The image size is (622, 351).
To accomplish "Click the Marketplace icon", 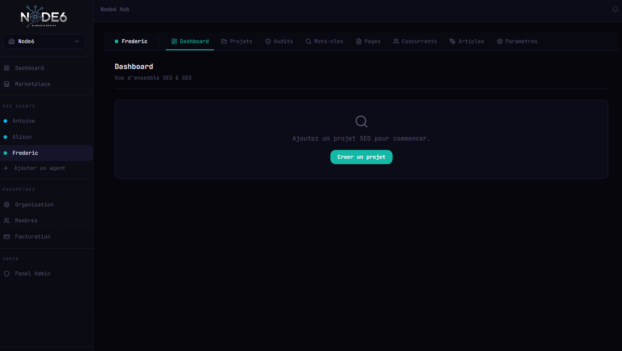I will point(7,84).
